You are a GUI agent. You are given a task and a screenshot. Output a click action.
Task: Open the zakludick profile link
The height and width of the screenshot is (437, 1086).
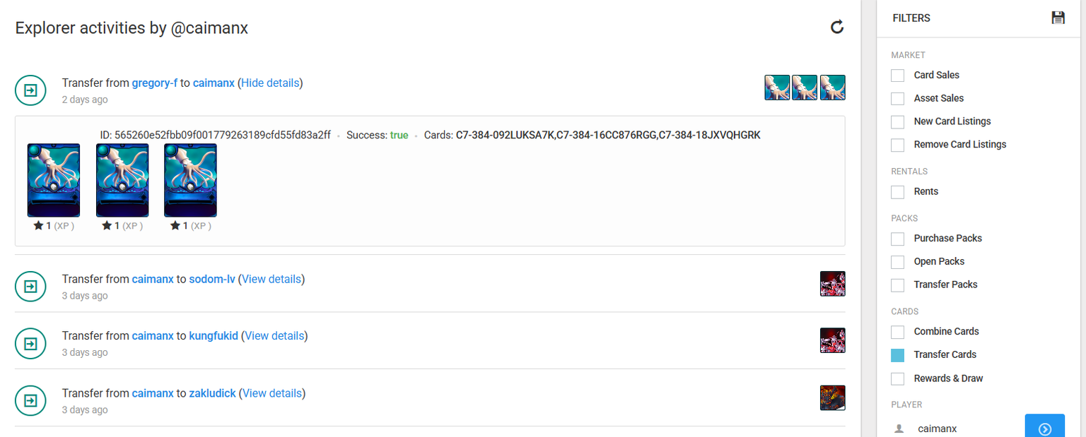213,393
